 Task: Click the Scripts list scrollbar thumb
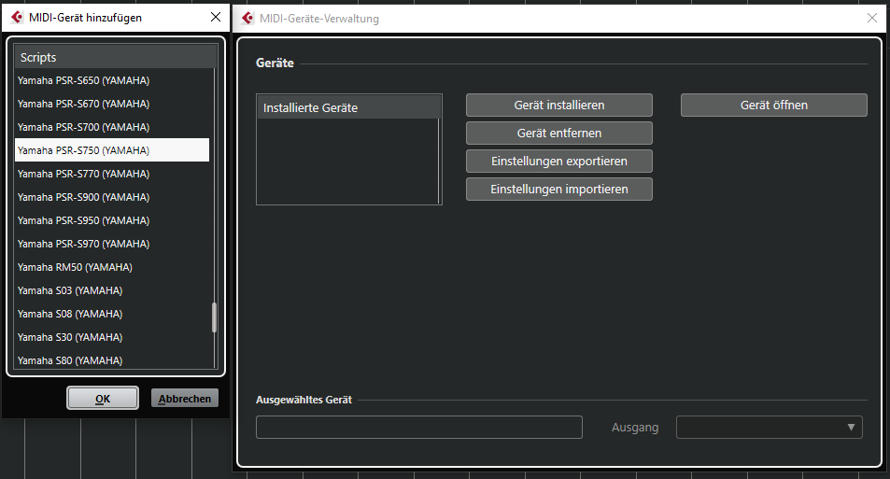pyautogui.click(x=214, y=317)
